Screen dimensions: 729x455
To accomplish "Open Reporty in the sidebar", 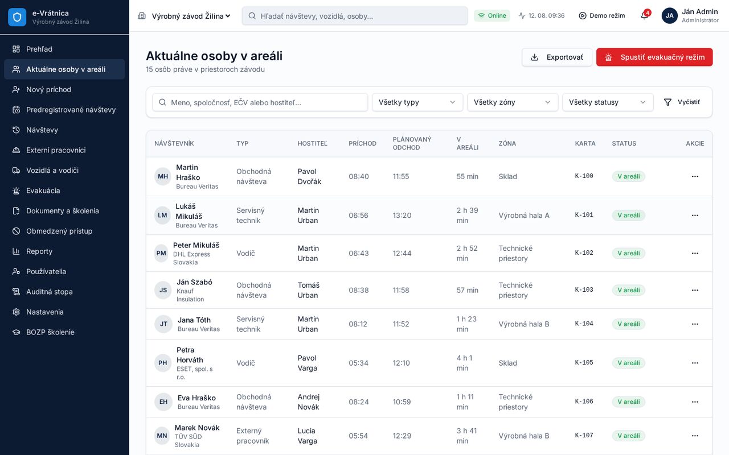I will pos(64,251).
